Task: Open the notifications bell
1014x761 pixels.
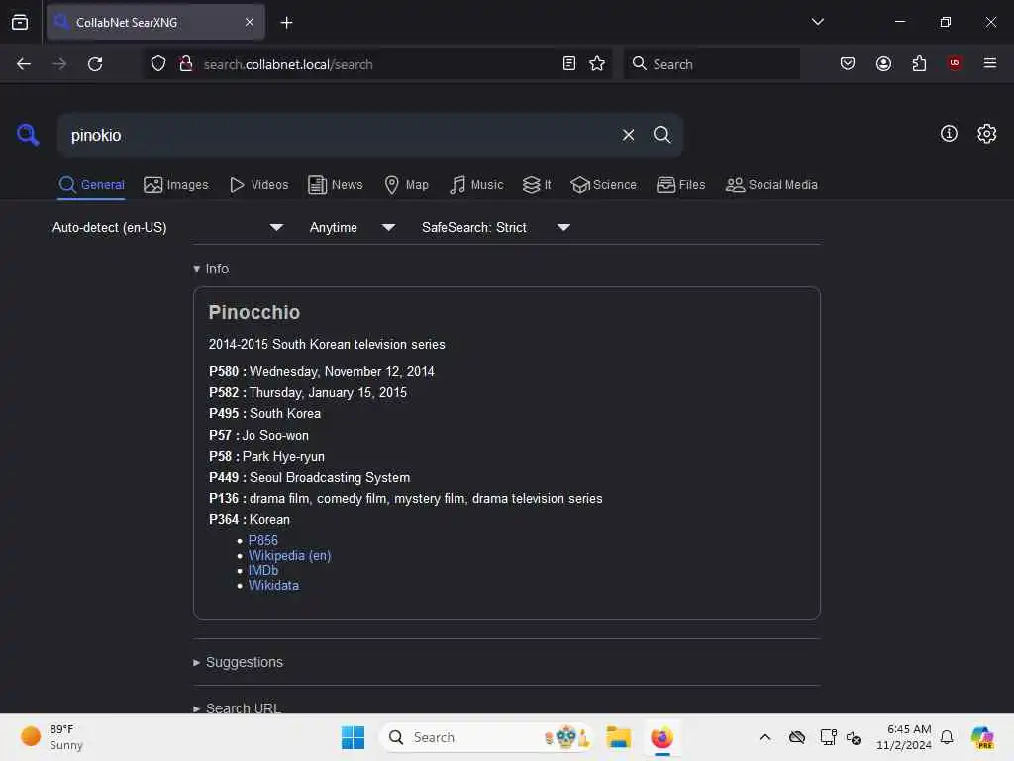Action: point(947,737)
